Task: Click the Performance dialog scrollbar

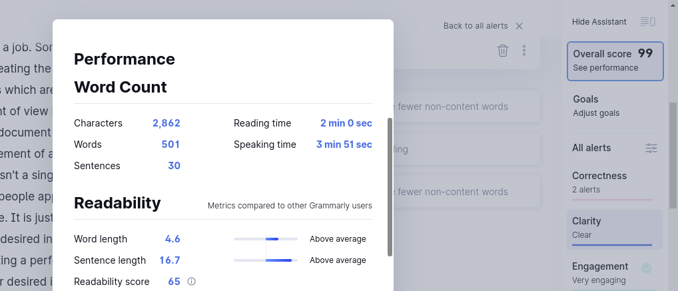Action: tap(390, 186)
